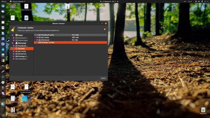Uncheck Old Kernel in sidebar
The height and width of the screenshot is (118, 210).
tap(13, 54)
